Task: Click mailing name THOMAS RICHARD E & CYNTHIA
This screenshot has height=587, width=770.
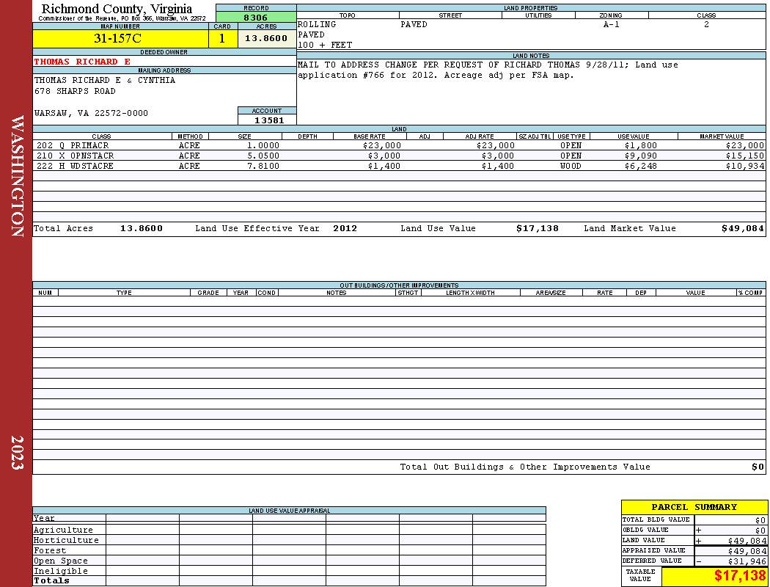Action: (105, 80)
